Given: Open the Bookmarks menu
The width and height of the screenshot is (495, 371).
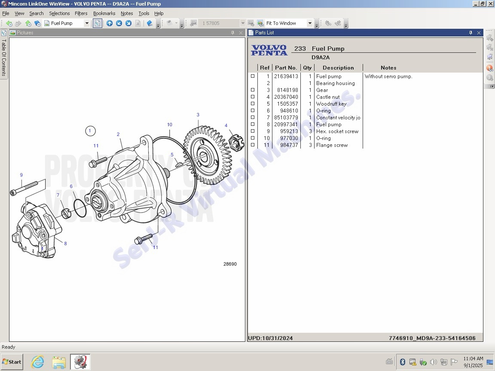Looking at the screenshot, I should (x=104, y=13).
